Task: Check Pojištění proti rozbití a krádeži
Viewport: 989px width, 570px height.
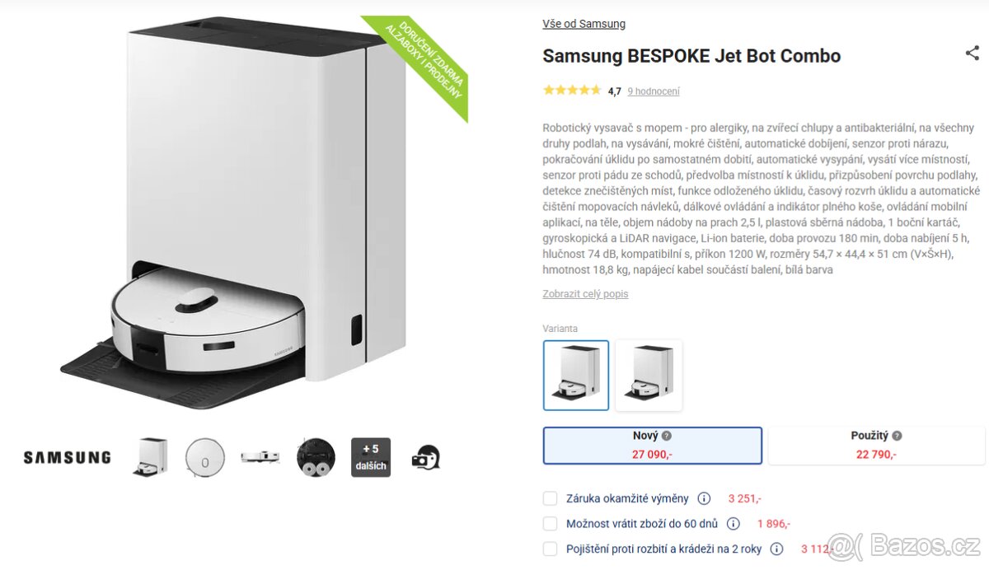Action: pos(551,549)
